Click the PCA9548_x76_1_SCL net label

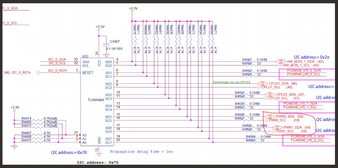[x=300, y=107]
